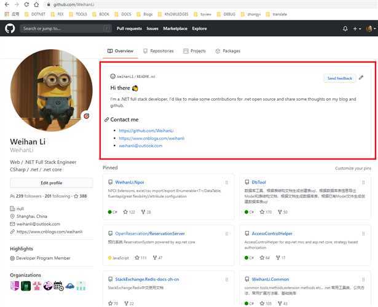Click the Minion profile picture
The width and height of the screenshot is (378, 307).
[x=52, y=90]
